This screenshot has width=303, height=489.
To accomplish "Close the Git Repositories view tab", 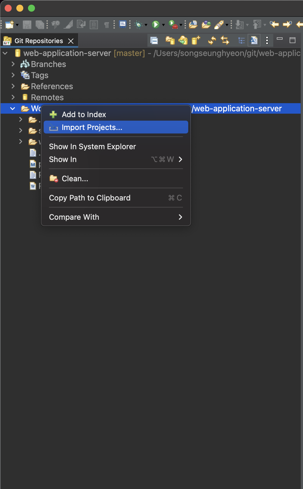I will pyautogui.click(x=71, y=41).
